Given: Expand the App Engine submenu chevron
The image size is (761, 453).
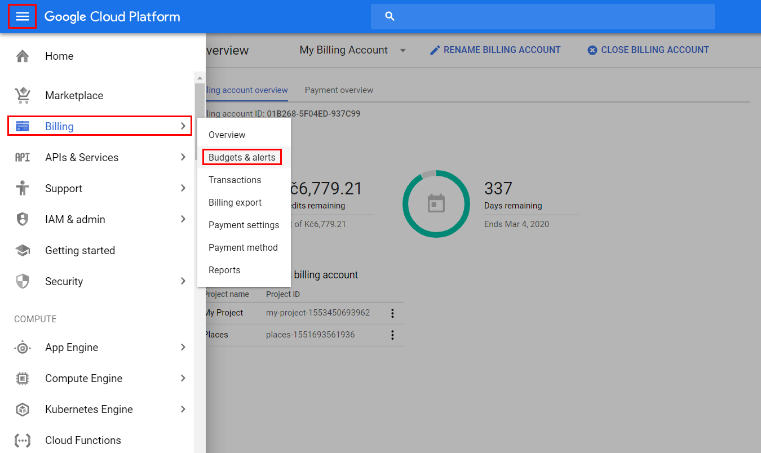Looking at the screenshot, I should pos(183,347).
